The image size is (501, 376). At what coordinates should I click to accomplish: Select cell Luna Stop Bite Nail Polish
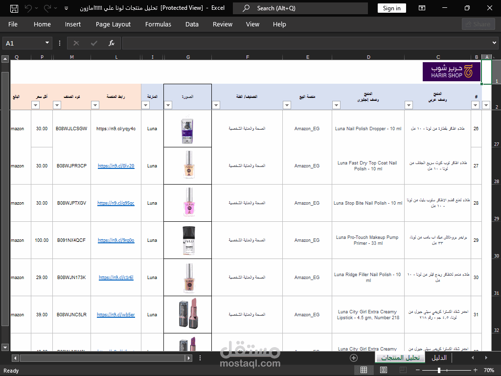[368, 203]
